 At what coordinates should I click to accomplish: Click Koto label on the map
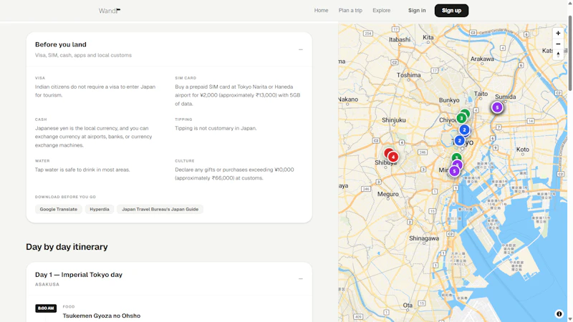tap(523, 150)
